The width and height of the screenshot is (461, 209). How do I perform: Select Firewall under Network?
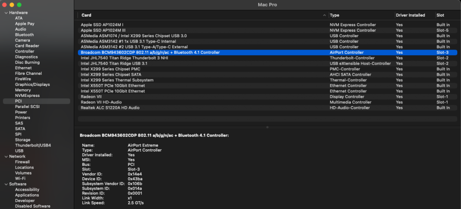pyautogui.click(x=22, y=162)
